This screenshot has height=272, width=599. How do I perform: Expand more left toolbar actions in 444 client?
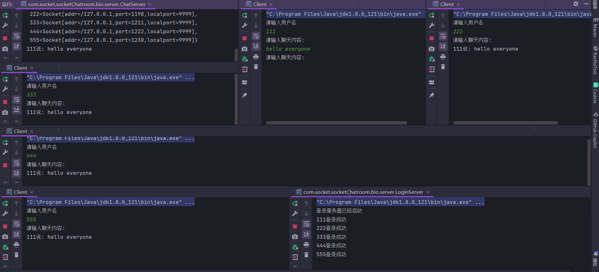pyautogui.click(x=5, y=182)
